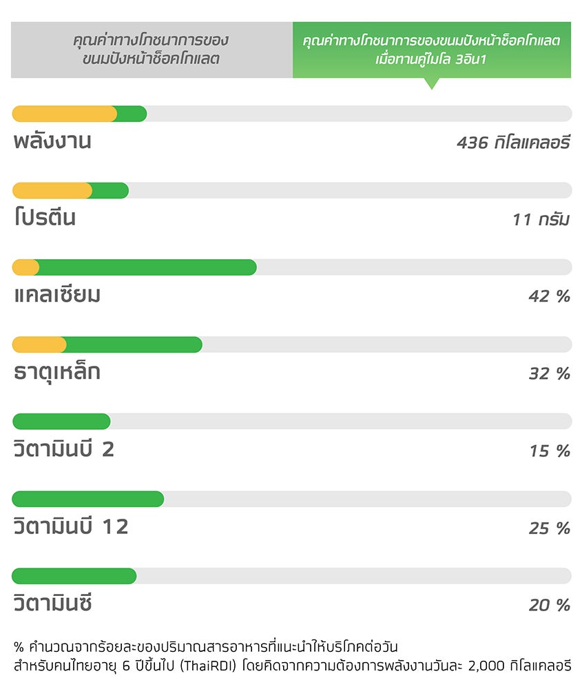Image resolution: width=582 pixels, height=689 pixels.
Task: Click the Thai RDI footnote text
Action: tap(292, 656)
